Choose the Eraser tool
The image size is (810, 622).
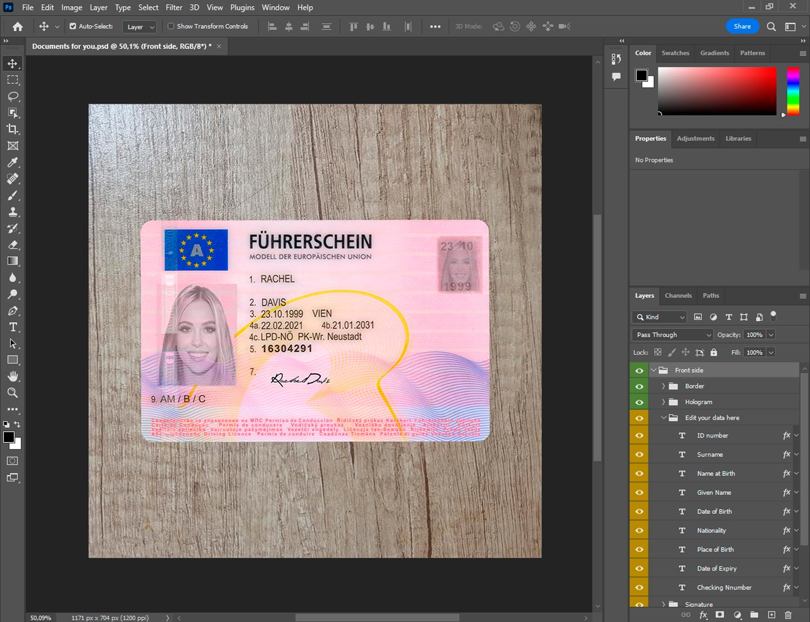coord(12,245)
